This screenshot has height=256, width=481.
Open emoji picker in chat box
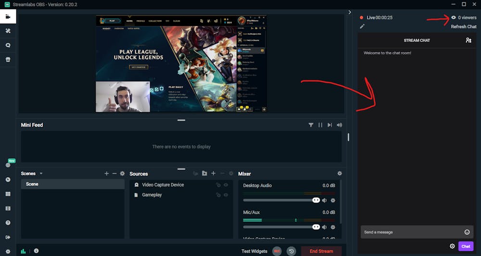(x=467, y=232)
